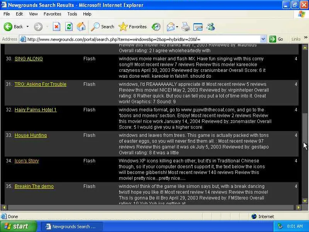Open the Breakin The demo link
This screenshot has width=309, height=232.
tap(34, 186)
